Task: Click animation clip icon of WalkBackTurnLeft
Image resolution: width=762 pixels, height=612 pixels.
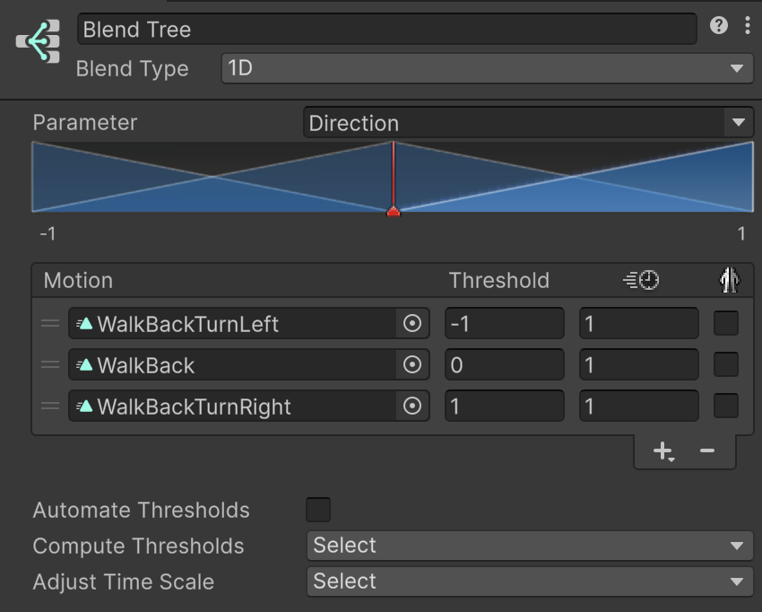Action: pos(84,324)
